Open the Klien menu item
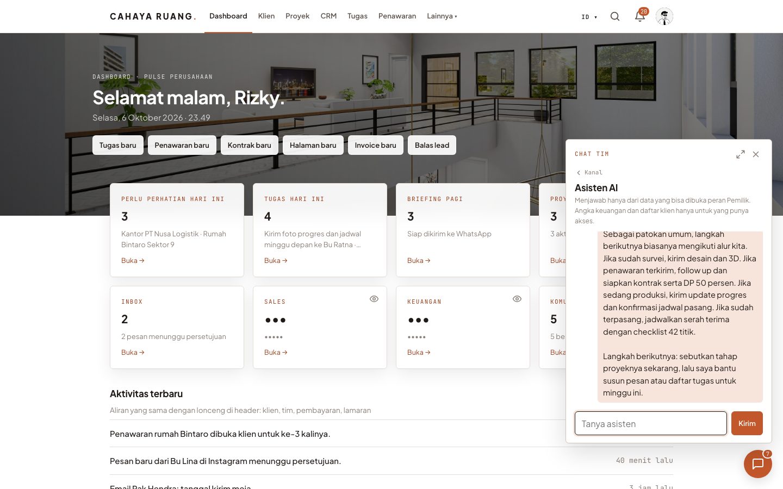Viewport: 783px width, 489px height. (x=266, y=16)
